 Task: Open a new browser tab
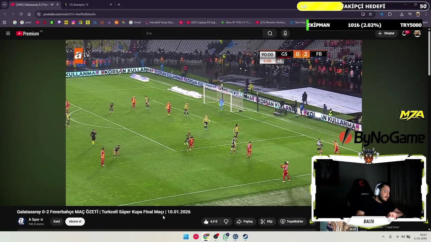(x=119, y=5)
